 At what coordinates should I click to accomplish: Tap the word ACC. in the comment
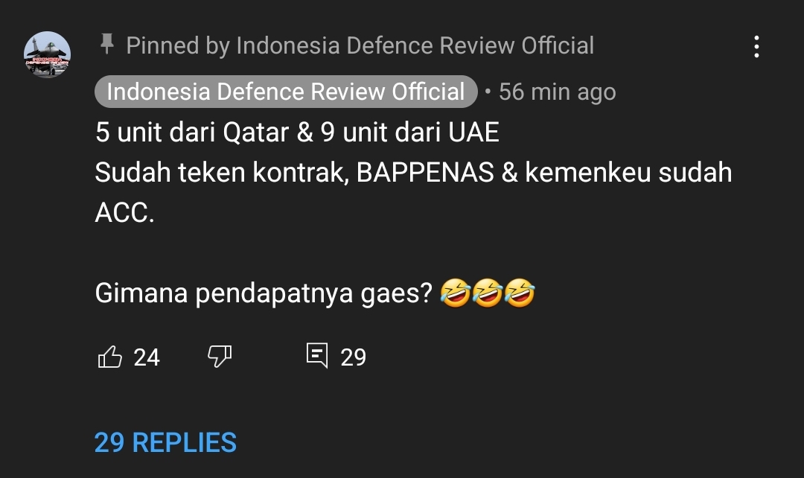pyautogui.click(x=124, y=212)
